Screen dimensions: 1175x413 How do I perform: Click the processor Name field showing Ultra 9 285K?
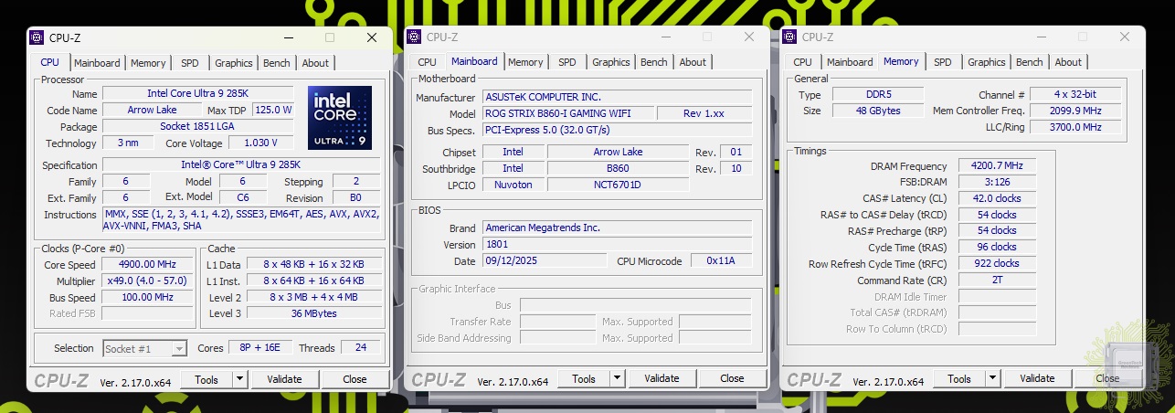point(198,94)
